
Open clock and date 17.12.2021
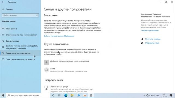(x=164, y=96)
